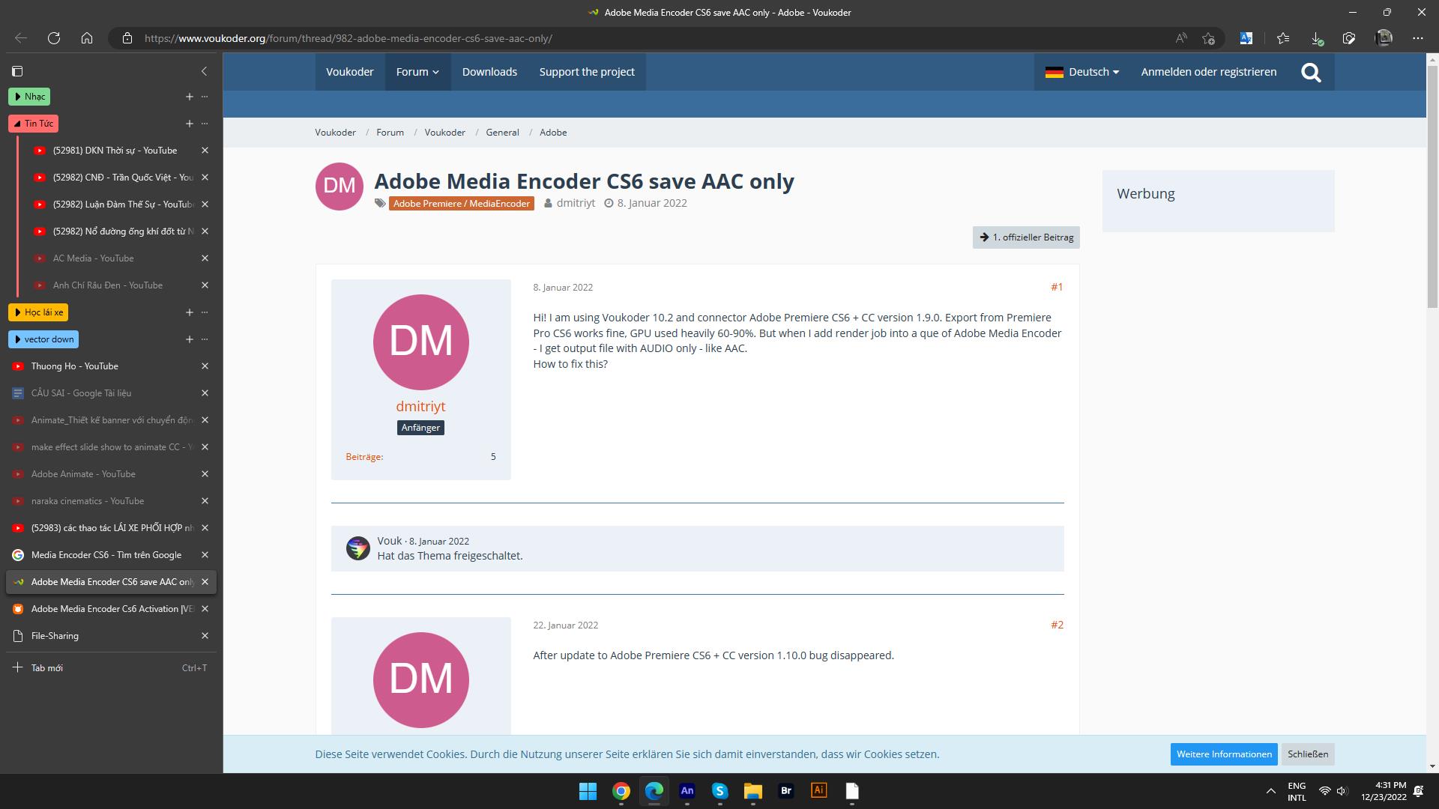Open the Forum menu dropdown
The height and width of the screenshot is (809, 1439).
[x=417, y=72]
